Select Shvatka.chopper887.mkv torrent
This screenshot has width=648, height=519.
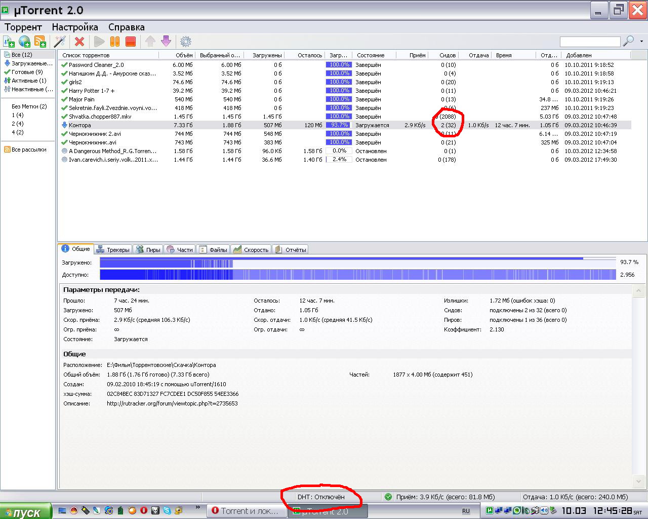tap(345, 117)
